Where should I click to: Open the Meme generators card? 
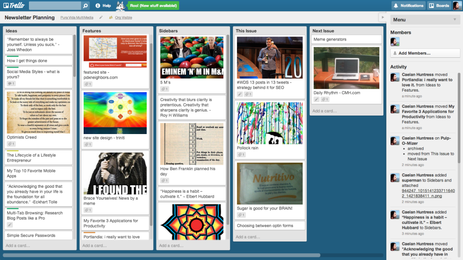click(x=346, y=39)
